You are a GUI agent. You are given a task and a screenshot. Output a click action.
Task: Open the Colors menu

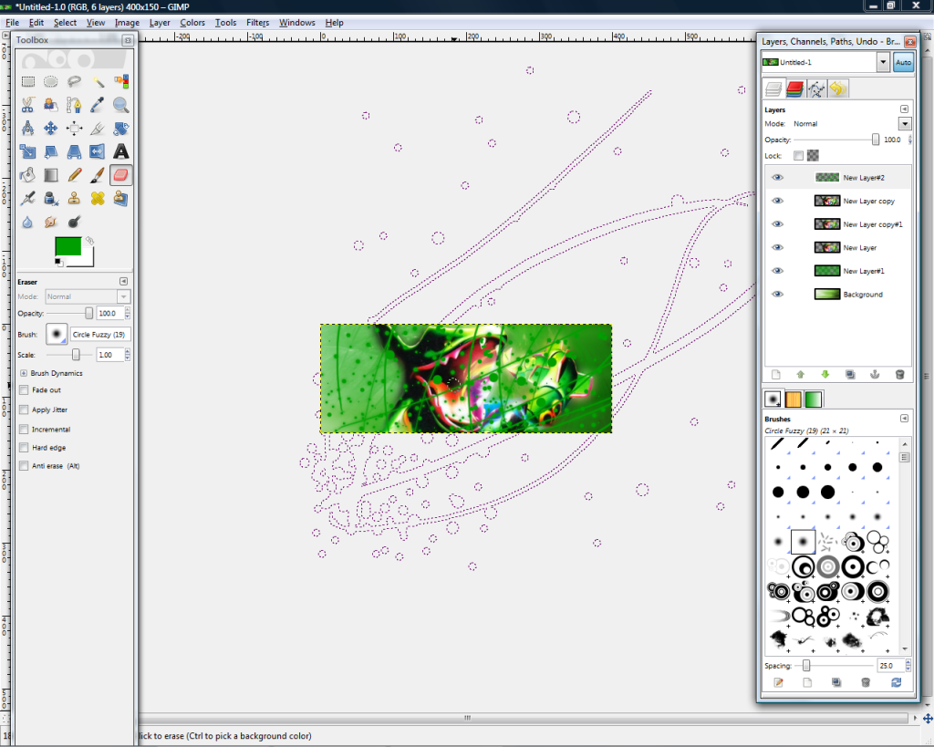pyautogui.click(x=192, y=23)
